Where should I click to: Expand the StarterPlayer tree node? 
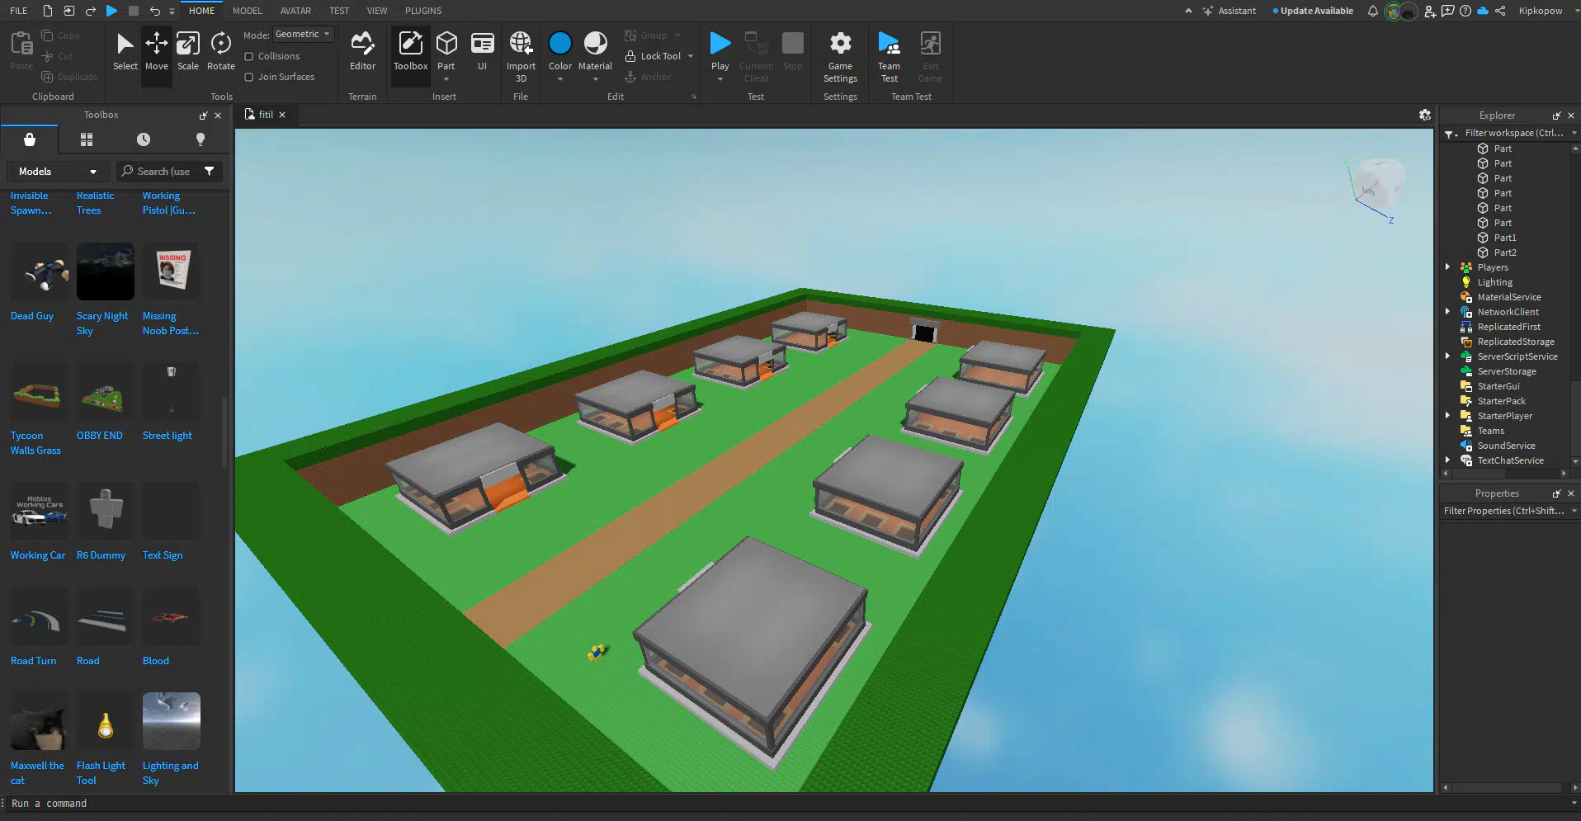pos(1447,416)
